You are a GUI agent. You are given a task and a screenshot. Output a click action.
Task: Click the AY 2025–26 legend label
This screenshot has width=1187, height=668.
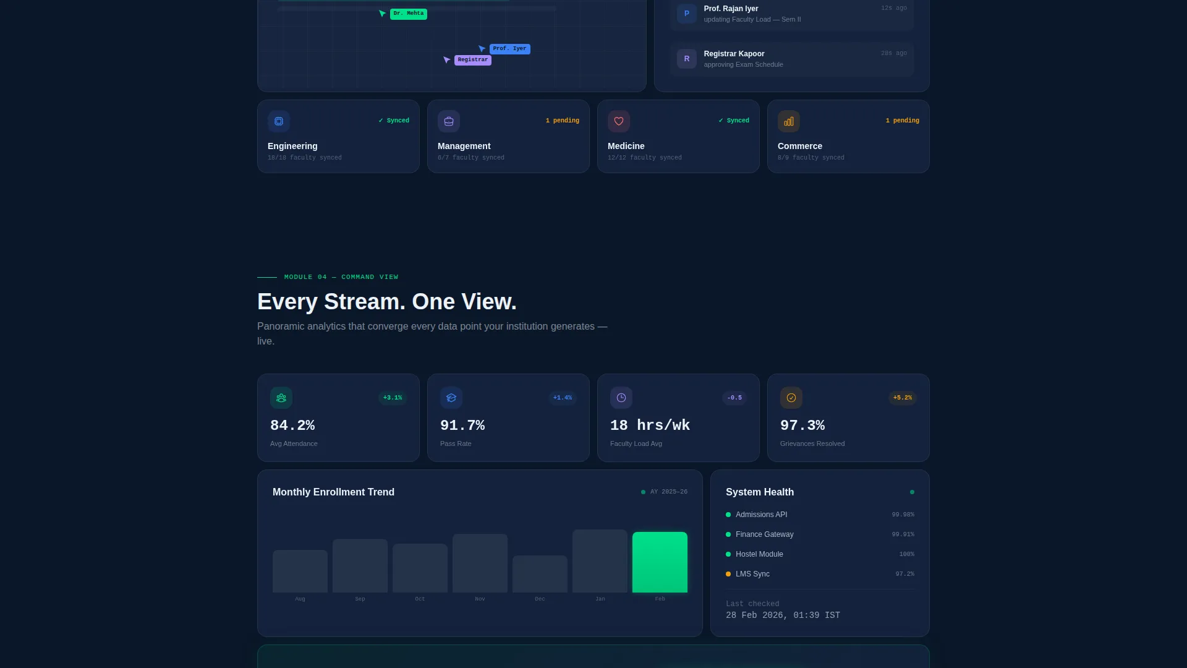[x=669, y=492]
